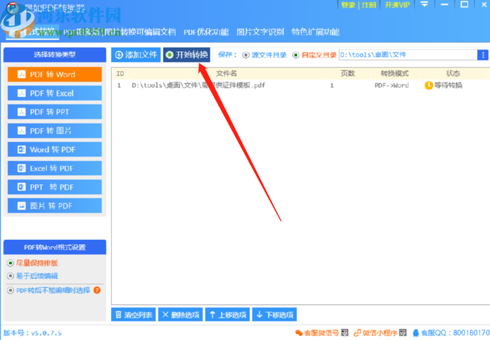Click the 登录 login link
This screenshot has width=490, height=340.
(x=348, y=5)
